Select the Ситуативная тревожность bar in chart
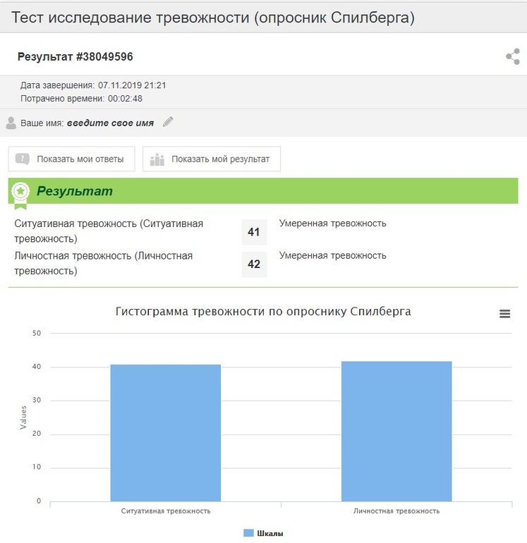 click(165, 433)
